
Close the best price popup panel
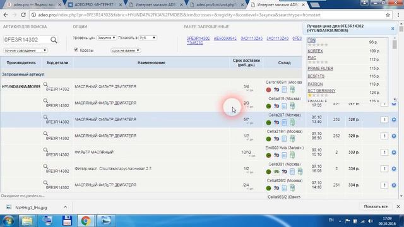coord(393,28)
